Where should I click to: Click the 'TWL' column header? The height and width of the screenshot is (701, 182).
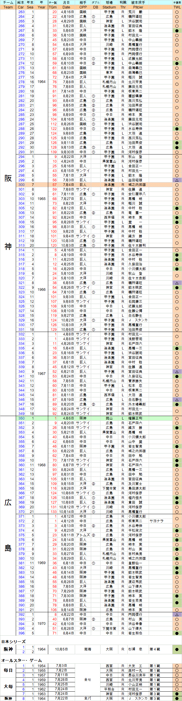[x=177, y=7]
